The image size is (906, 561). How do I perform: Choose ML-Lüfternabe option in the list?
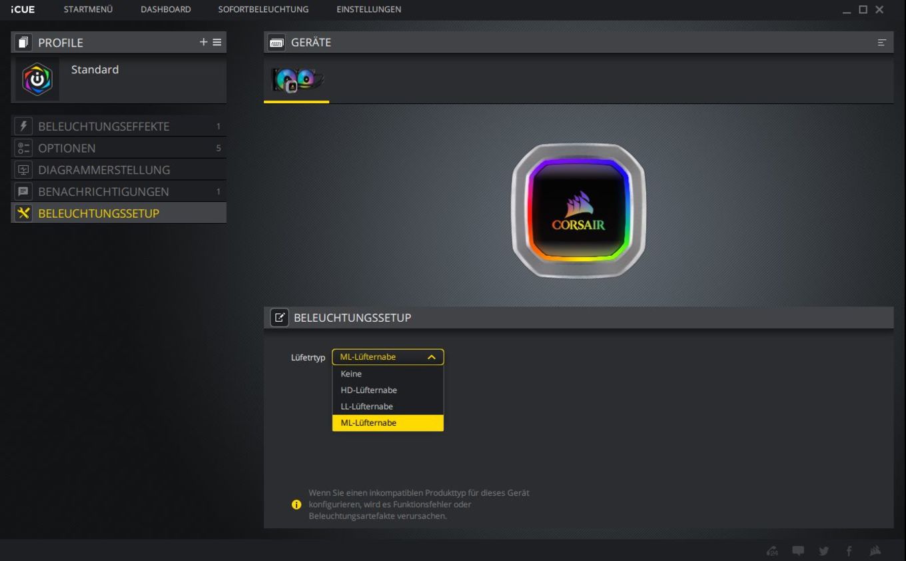point(388,422)
